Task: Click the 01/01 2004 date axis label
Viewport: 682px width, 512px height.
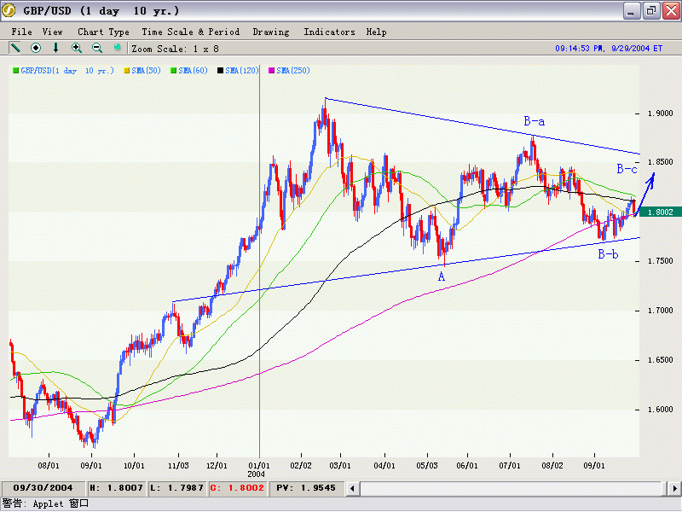Action: (x=259, y=469)
